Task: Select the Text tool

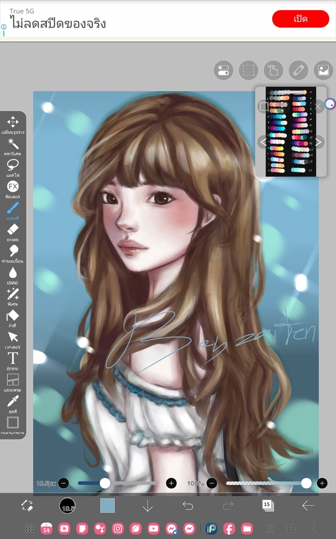Action: 12,358
